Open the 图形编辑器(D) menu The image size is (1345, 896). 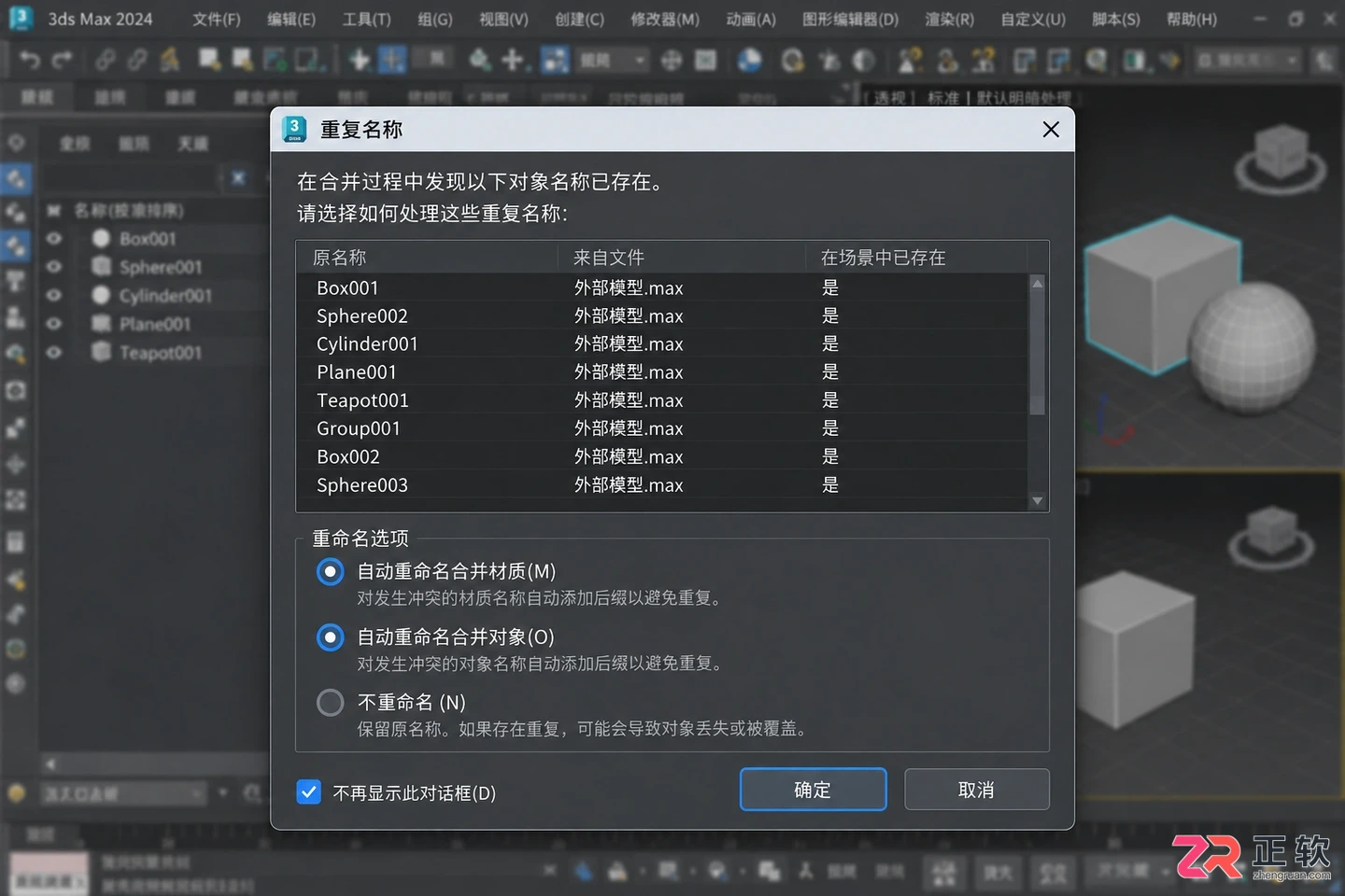coord(850,19)
